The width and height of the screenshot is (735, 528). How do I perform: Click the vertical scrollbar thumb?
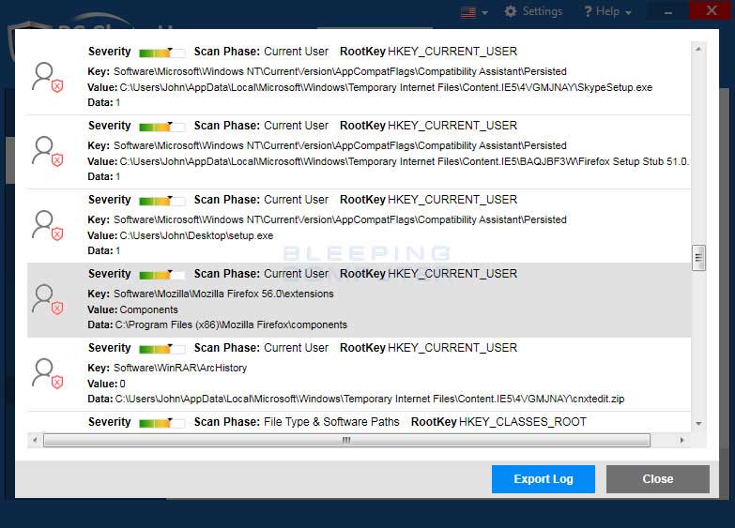[x=698, y=258]
